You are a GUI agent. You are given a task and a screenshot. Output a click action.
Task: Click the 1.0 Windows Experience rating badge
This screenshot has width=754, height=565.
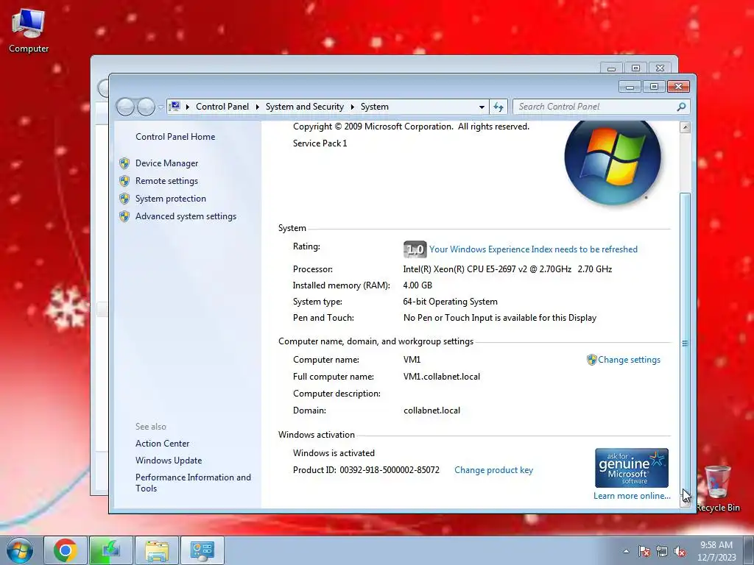pos(415,249)
